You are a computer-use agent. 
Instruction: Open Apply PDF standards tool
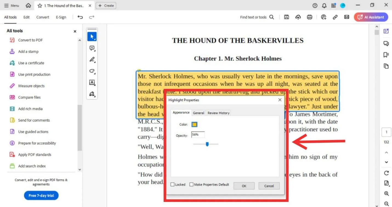click(35, 155)
